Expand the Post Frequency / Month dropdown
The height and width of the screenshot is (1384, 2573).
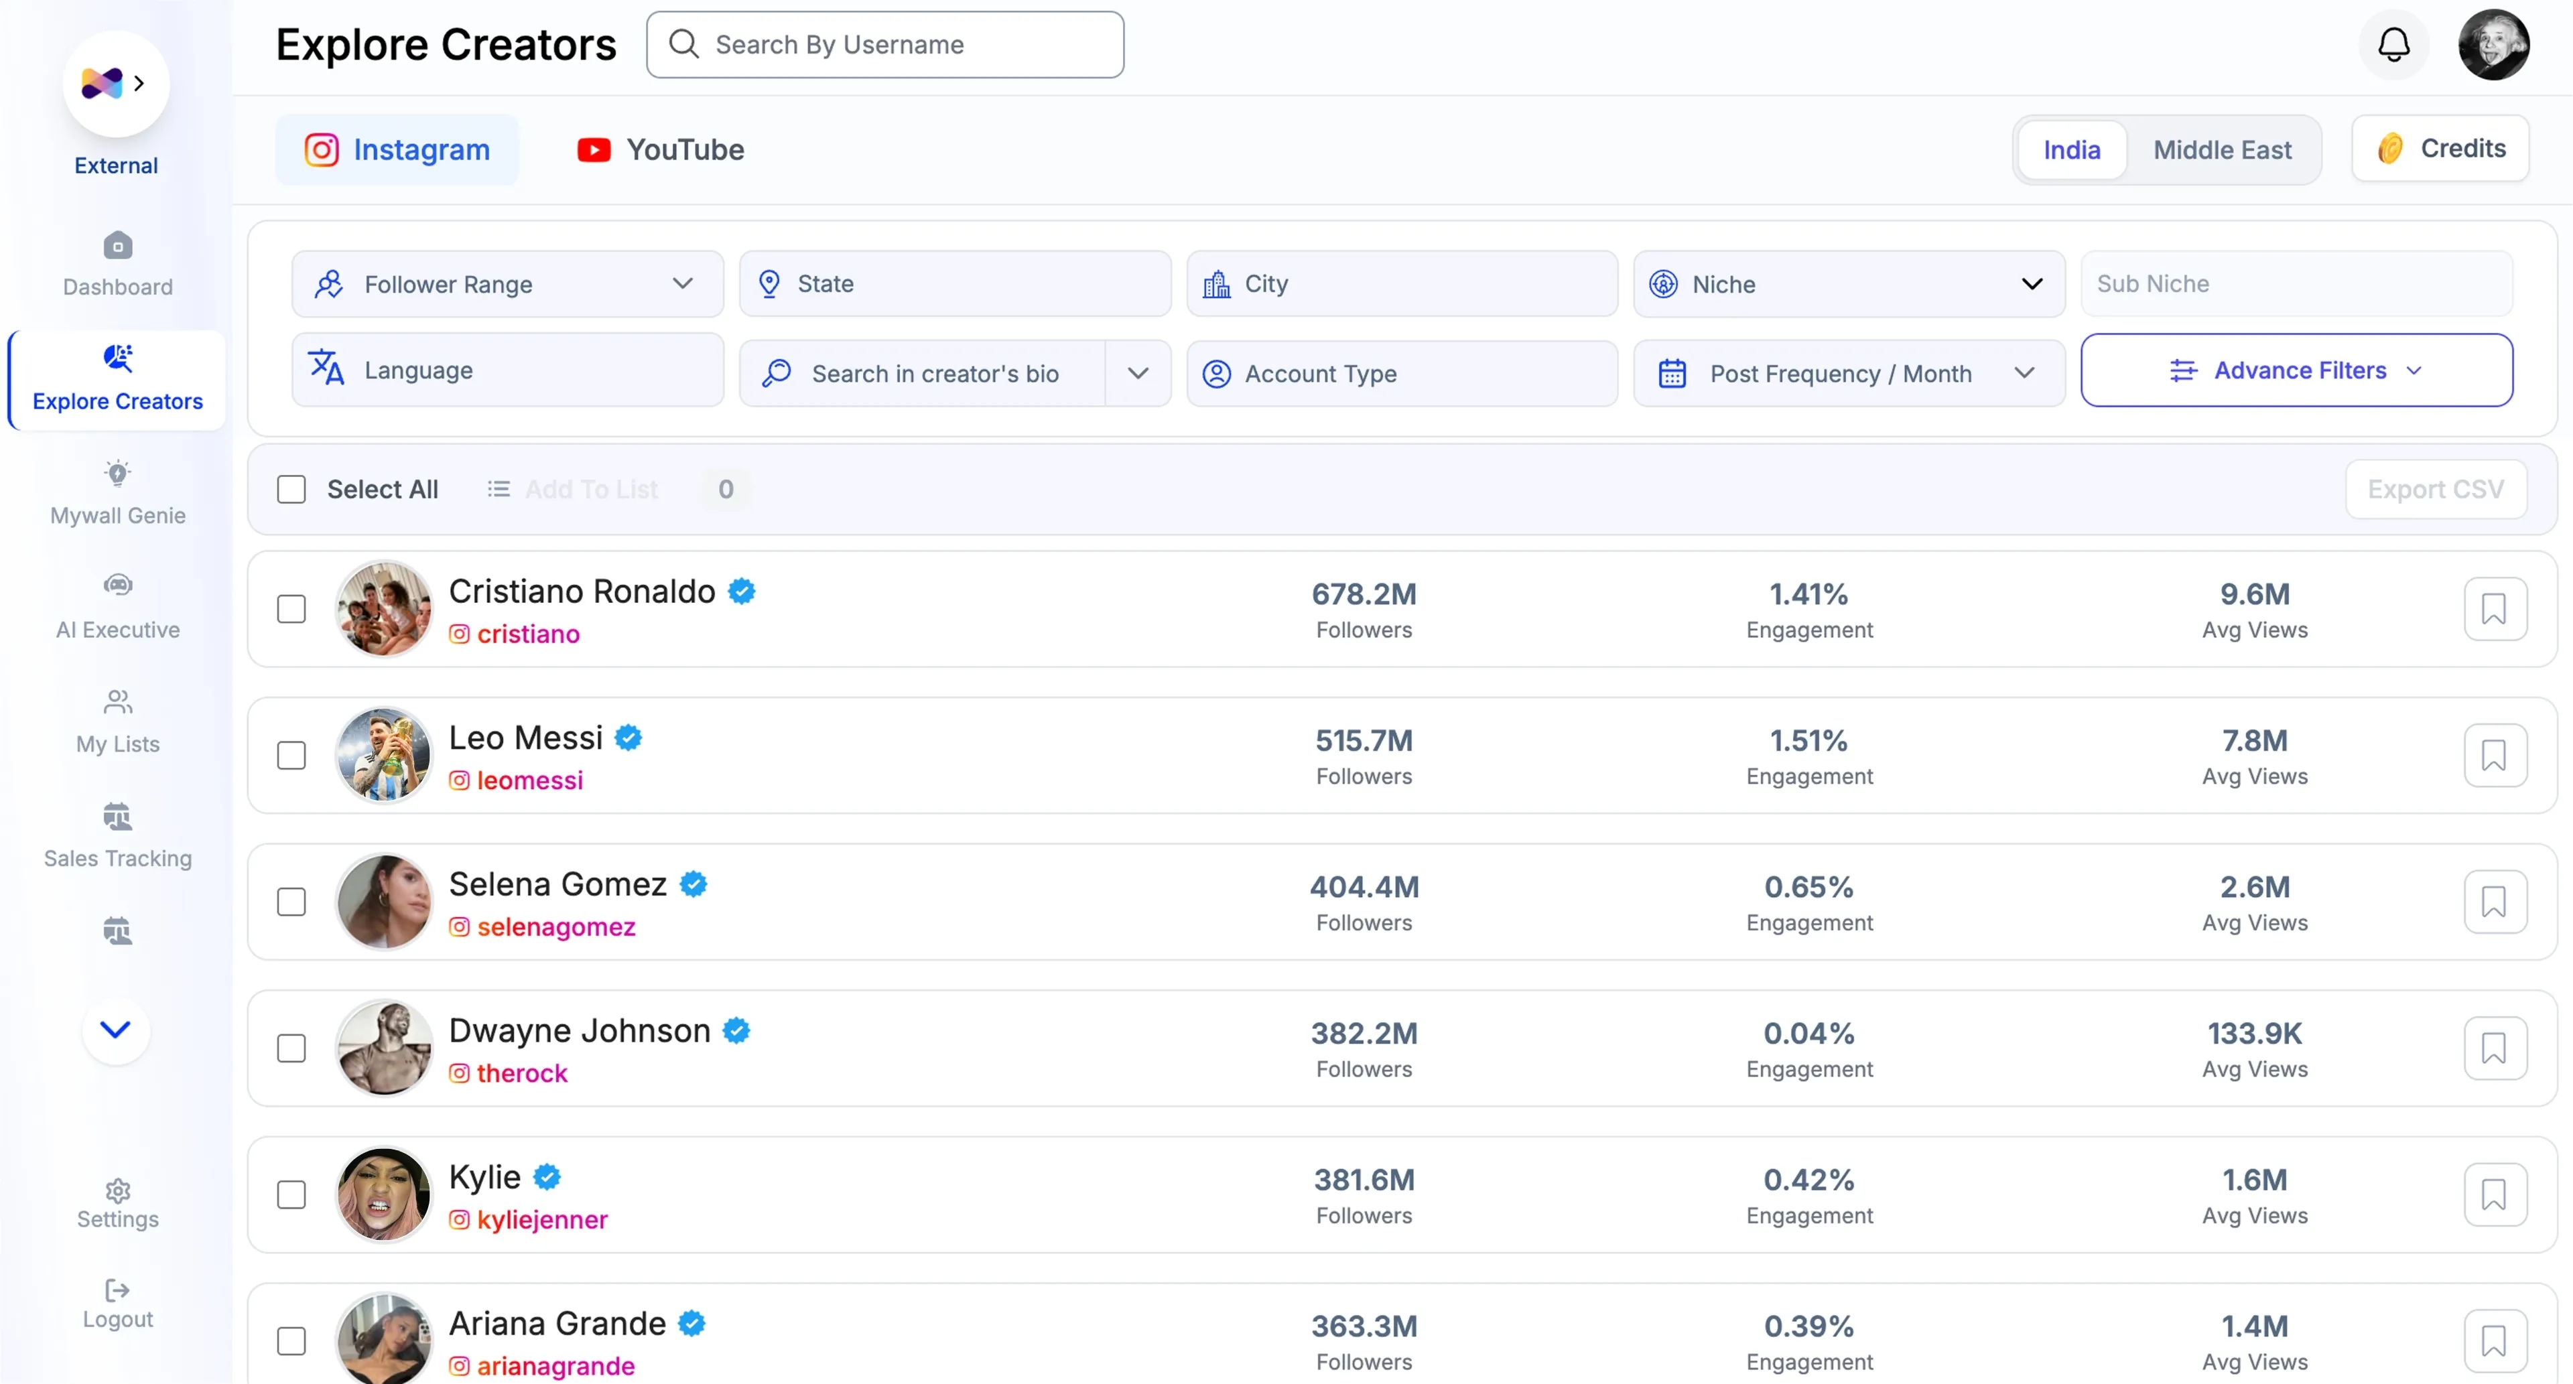[1849, 373]
